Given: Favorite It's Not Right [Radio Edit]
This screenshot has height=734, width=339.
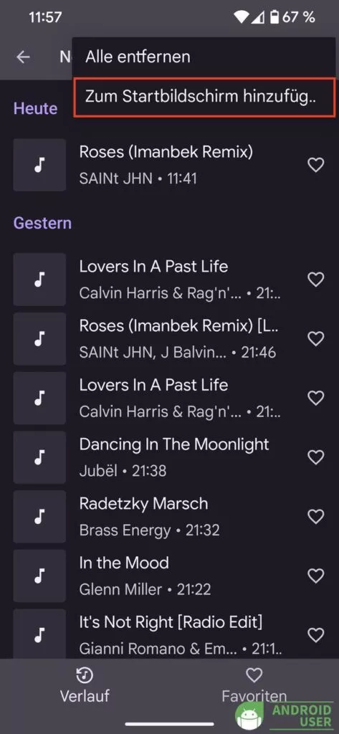Looking at the screenshot, I should point(315,635).
